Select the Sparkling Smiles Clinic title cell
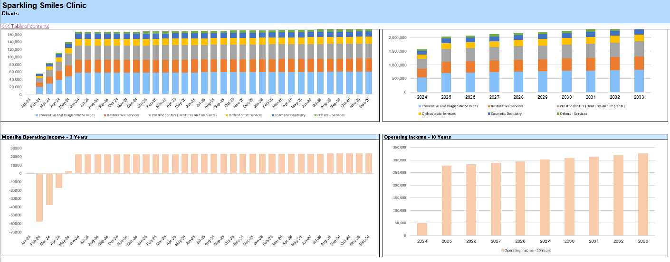Image resolution: width=670 pixels, height=262 pixels. 44,6
